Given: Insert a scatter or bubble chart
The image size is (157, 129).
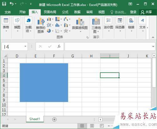Looking at the screenshot, I should click(x=58, y=31).
